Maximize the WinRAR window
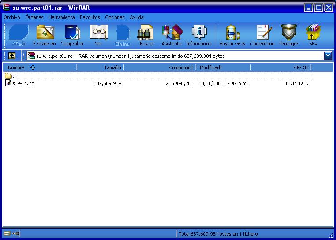The width and height of the screenshot is (336, 240). point(318,8)
